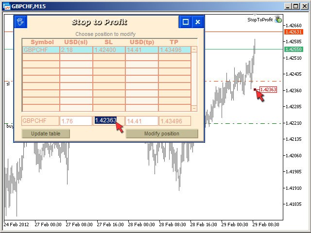Close the Stop to Profit panel
This screenshot has width=311, height=233.
[198, 22]
